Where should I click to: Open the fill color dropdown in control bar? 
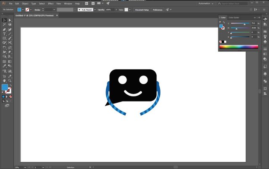pyautogui.click(x=23, y=10)
